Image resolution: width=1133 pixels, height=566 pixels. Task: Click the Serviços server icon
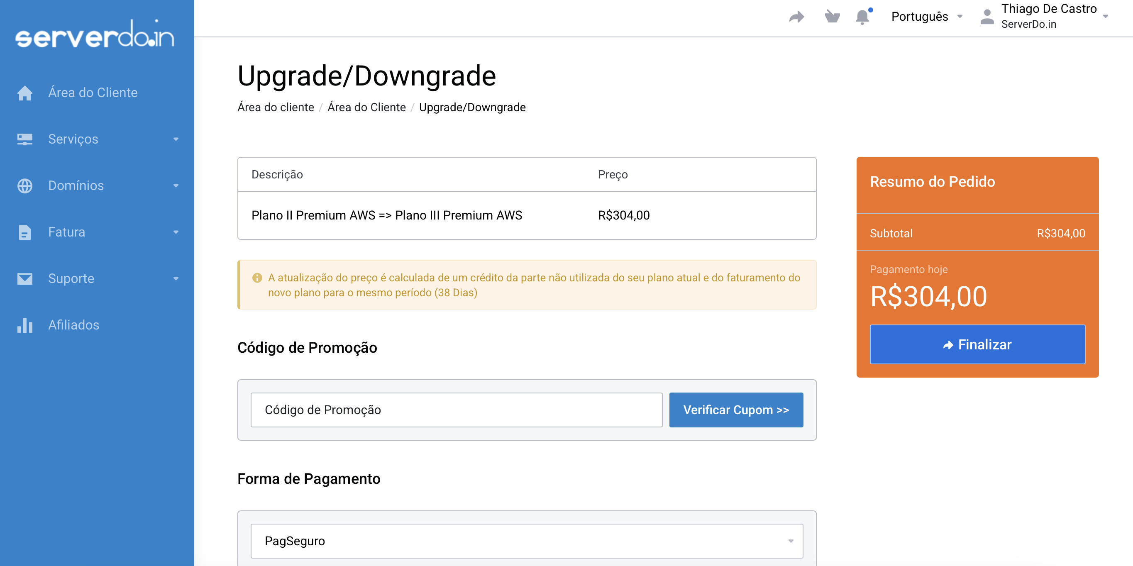tap(24, 139)
